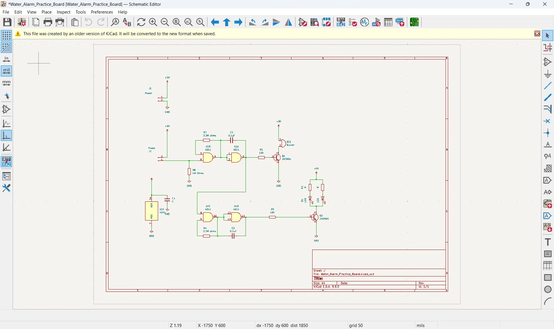Choose the Place Power Symbol tool

(x=548, y=74)
